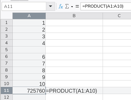
Task: Select row 5 header
Action: [x=6, y=50]
